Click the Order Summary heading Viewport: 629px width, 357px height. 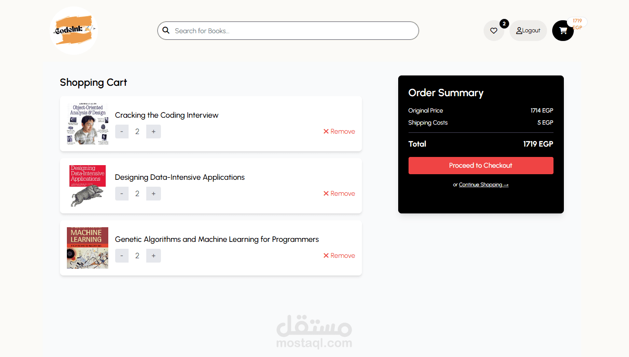tap(446, 93)
